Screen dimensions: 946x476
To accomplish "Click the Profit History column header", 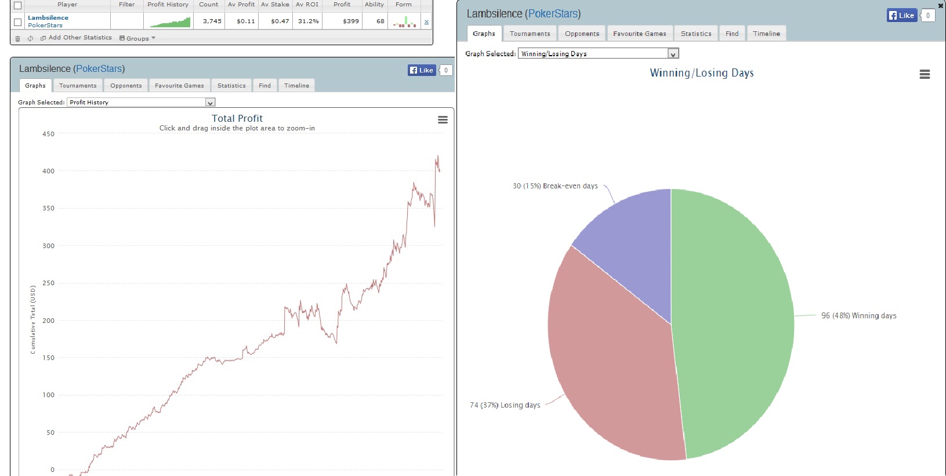I will [x=168, y=5].
